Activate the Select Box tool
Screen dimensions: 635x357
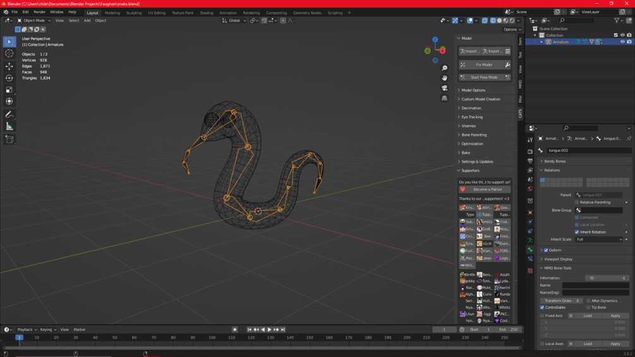(x=9, y=42)
